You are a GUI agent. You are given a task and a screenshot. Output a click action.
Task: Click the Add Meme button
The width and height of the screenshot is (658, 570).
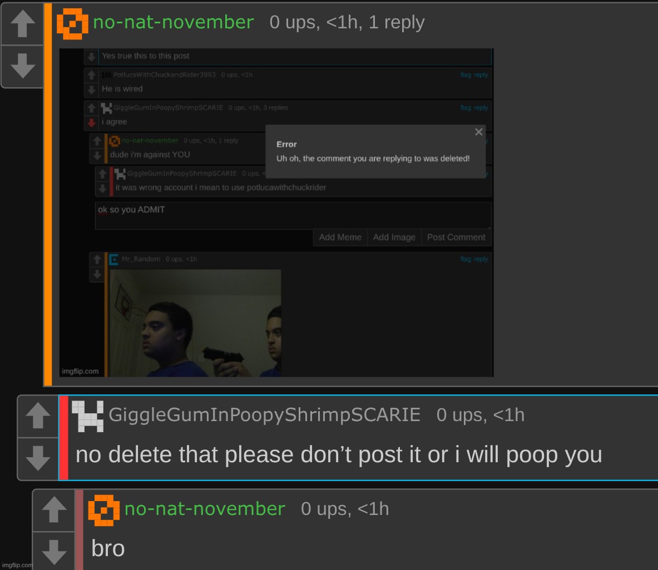tap(340, 237)
